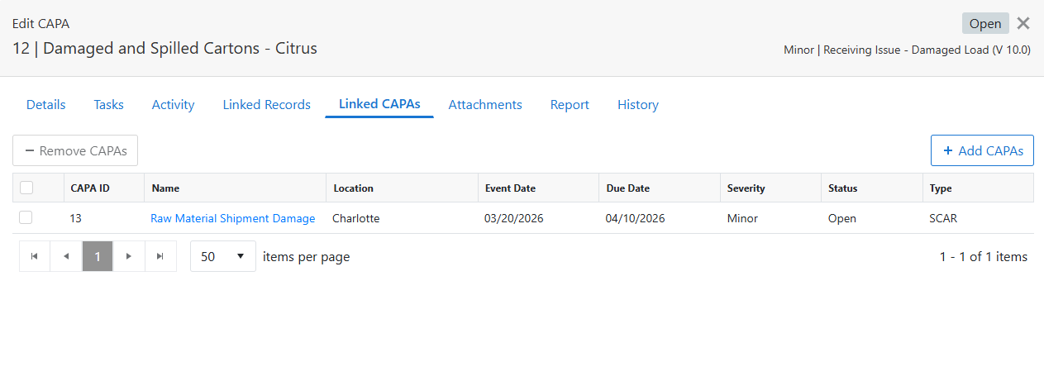Open the Tasks tab
Screen dimensions: 1044x376
pyautogui.click(x=108, y=105)
